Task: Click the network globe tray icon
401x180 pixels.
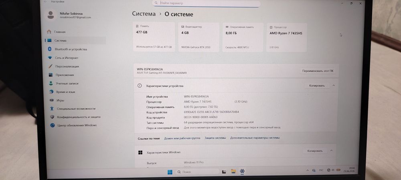Action: 328,170
